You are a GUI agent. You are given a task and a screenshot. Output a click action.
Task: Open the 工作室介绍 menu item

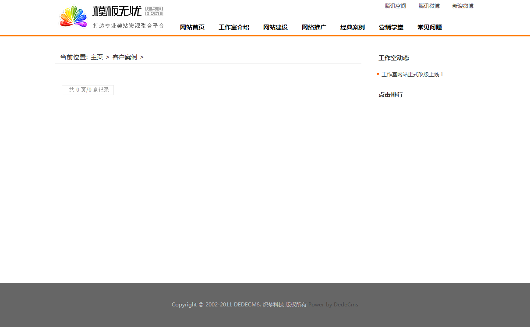point(233,27)
